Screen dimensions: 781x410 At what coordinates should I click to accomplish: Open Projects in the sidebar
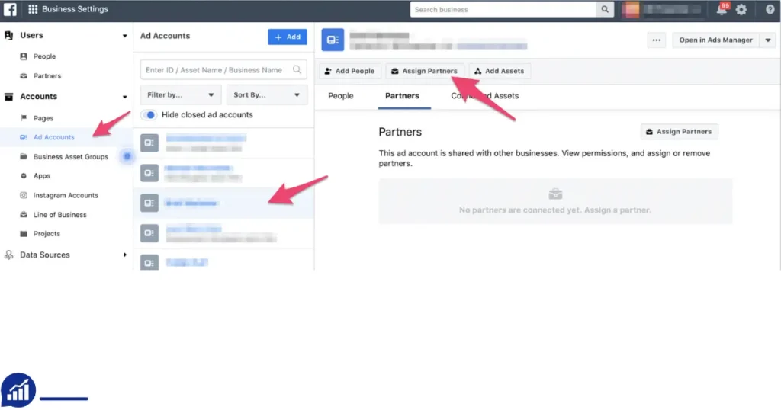[47, 234]
